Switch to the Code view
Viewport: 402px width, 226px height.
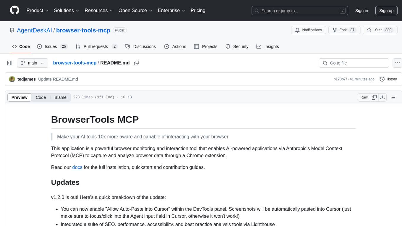tap(41, 97)
